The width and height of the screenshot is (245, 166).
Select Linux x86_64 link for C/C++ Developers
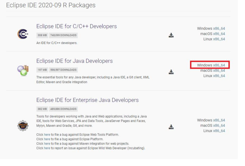coord(219,39)
